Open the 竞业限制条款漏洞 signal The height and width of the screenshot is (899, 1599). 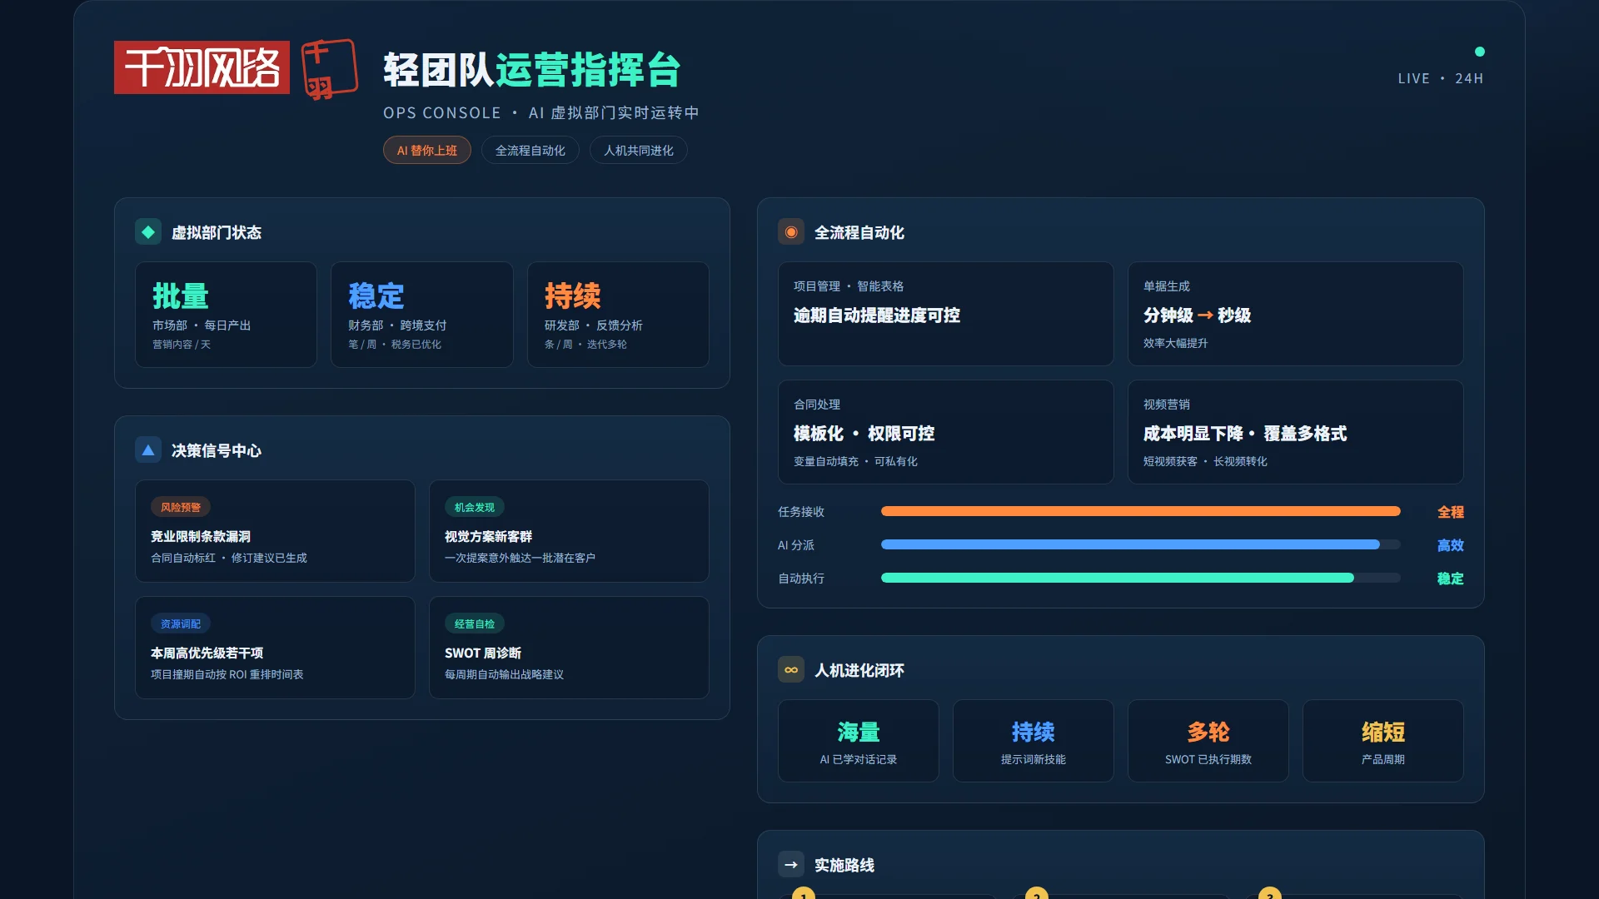coord(275,531)
